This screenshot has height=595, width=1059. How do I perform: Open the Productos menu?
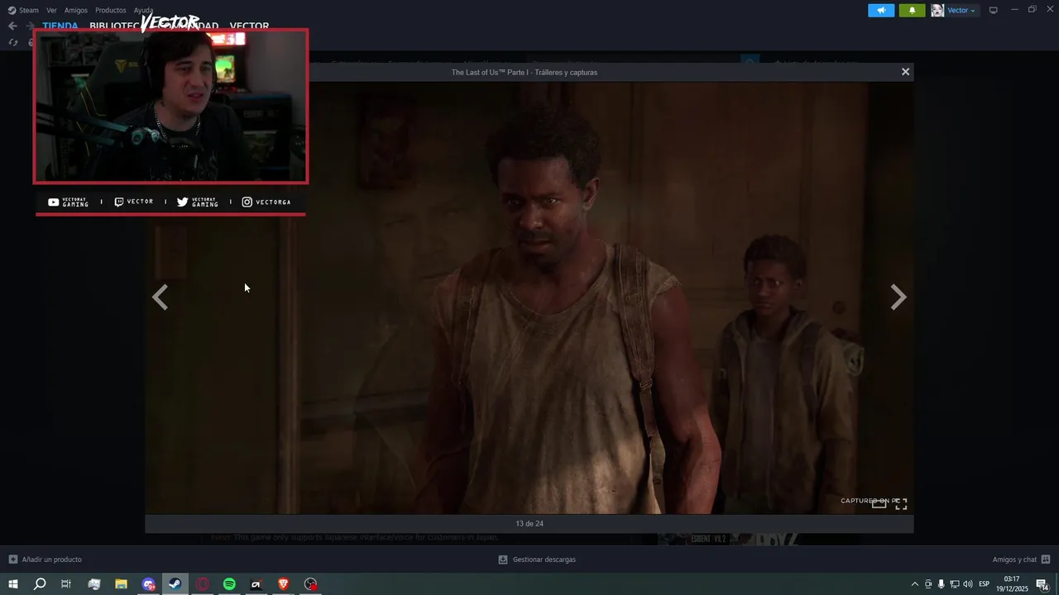click(x=111, y=10)
